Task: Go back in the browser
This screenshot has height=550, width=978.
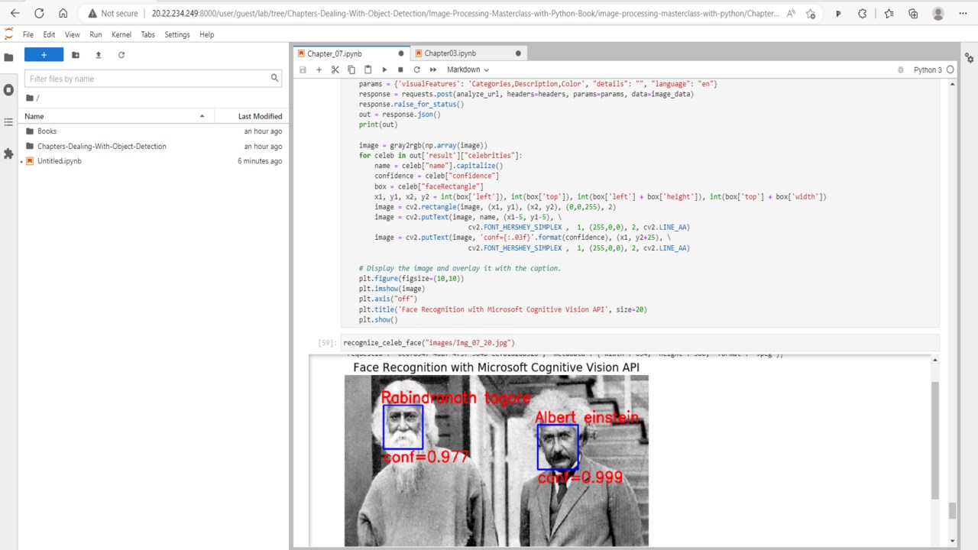Action: 15,13
